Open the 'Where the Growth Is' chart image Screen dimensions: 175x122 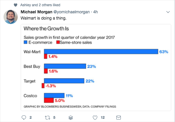96,68
